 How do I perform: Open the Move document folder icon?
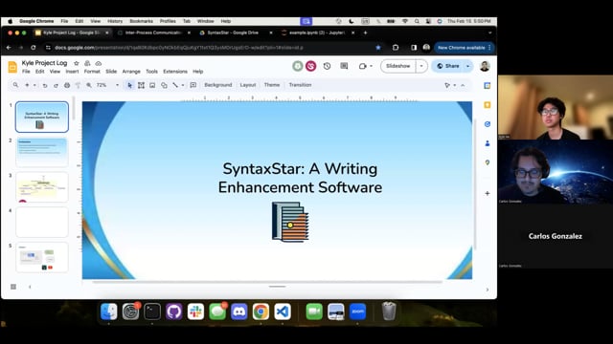[87, 63]
